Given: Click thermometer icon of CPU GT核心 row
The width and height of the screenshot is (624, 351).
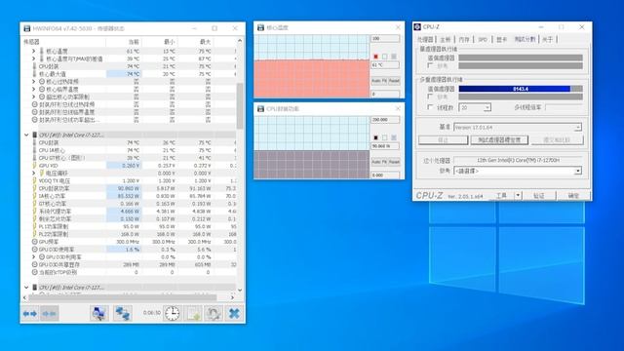Looking at the screenshot, I should click(x=35, y=158).
